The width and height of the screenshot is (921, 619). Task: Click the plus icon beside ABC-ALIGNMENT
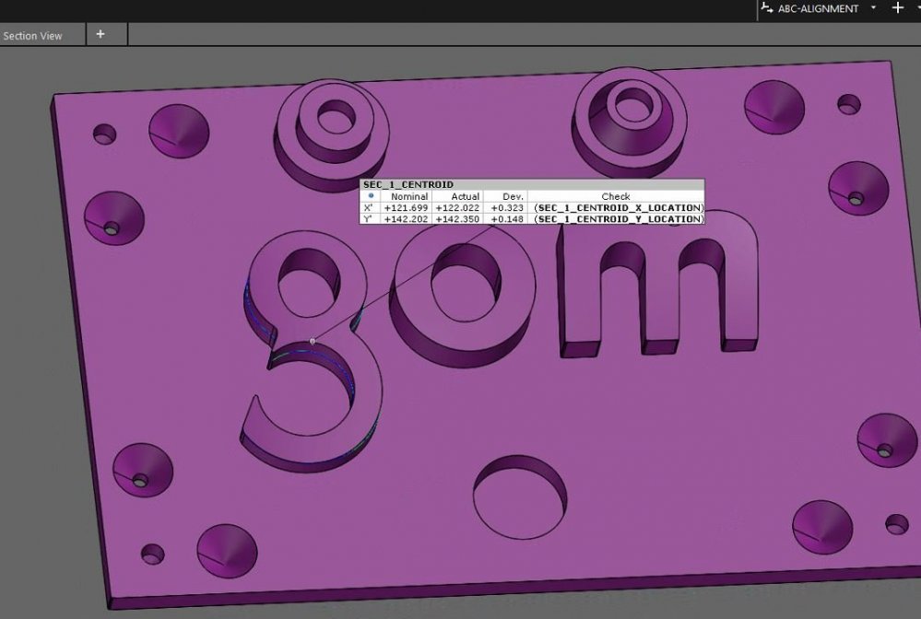click(x=898, y=8)
